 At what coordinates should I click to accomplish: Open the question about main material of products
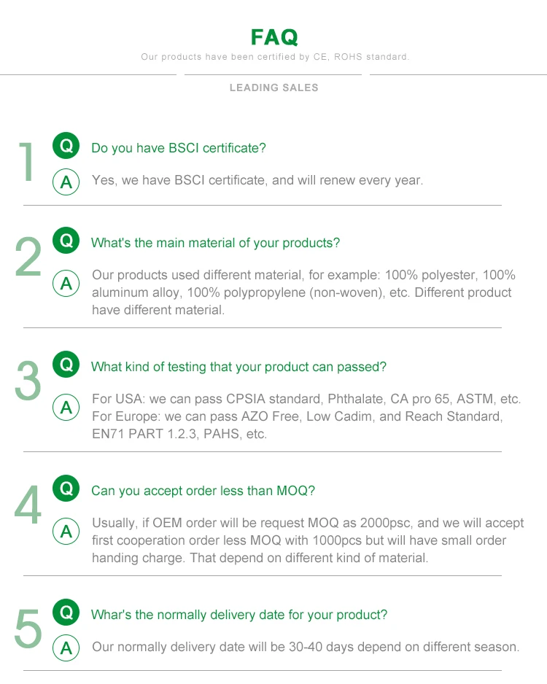tap(215, 243)
